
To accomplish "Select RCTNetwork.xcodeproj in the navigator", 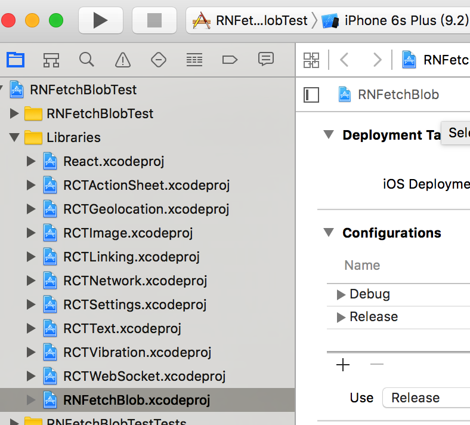I will tap(135, 281).
